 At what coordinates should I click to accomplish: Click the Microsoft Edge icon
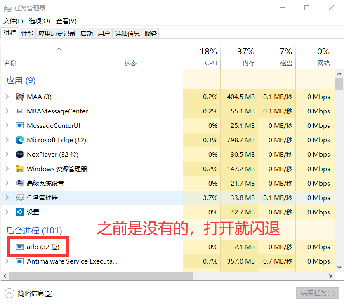(x=20, y=140)
